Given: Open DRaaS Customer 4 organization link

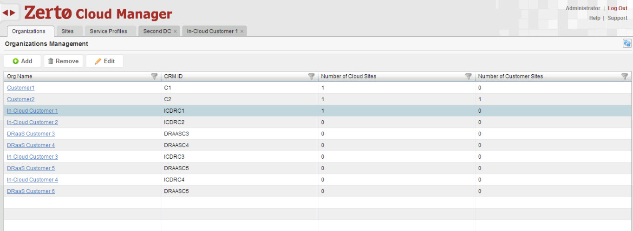Looking at the screenshot, I should coord(31,145).
